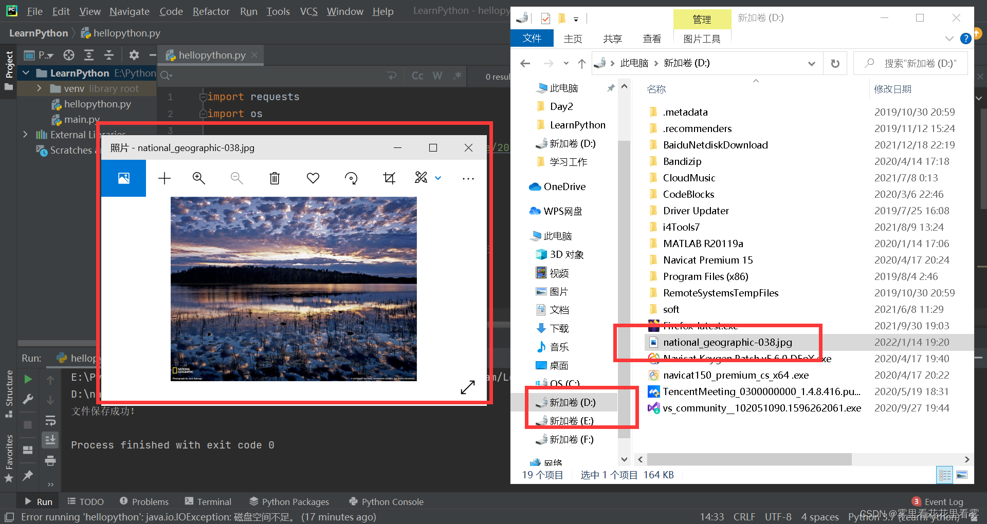This screenshot has height=524, width=987.
Task: Pin the Run tab
Action: [28, 476]
